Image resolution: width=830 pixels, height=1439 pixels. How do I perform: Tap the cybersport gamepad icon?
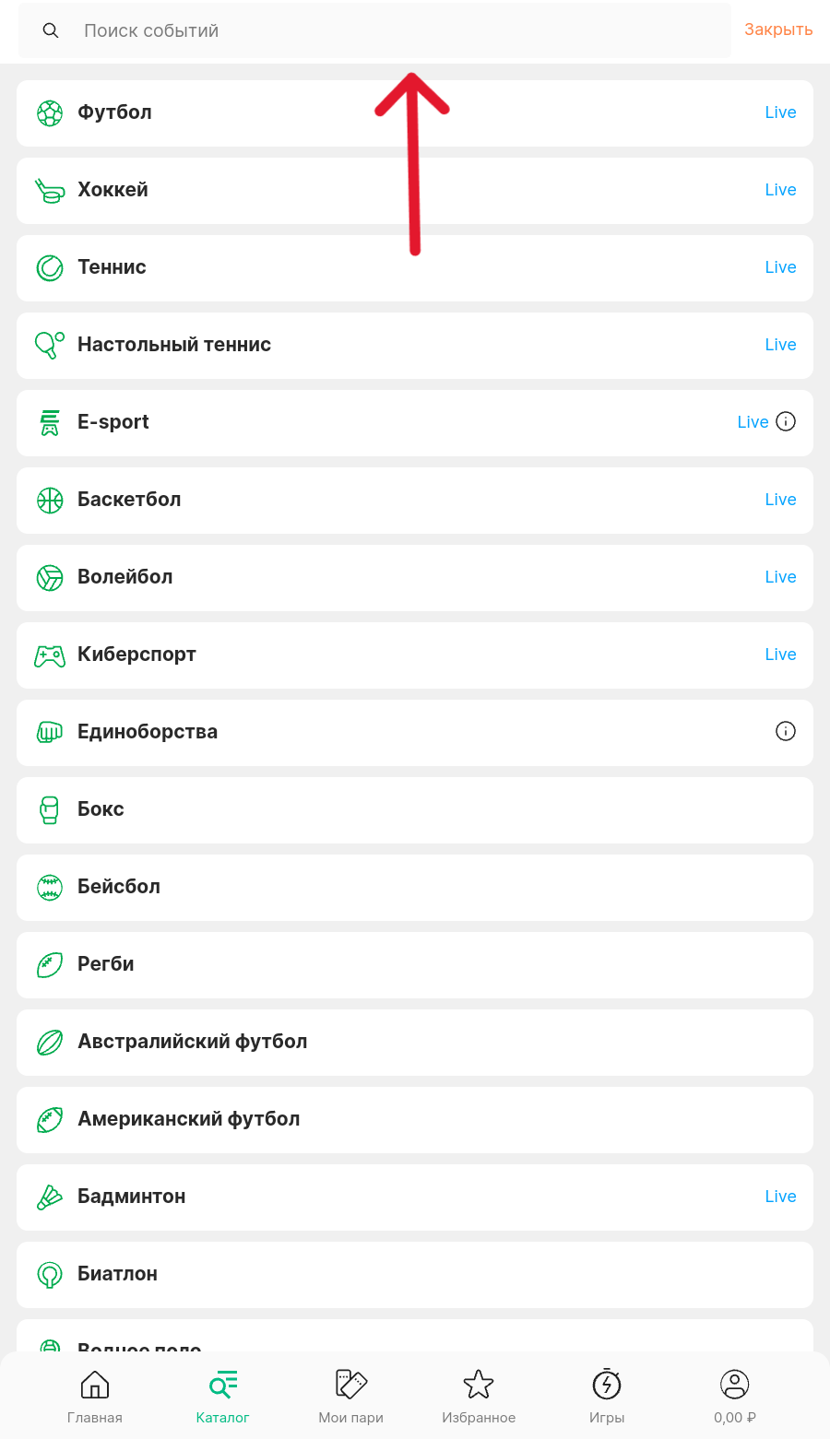[50, 655]
